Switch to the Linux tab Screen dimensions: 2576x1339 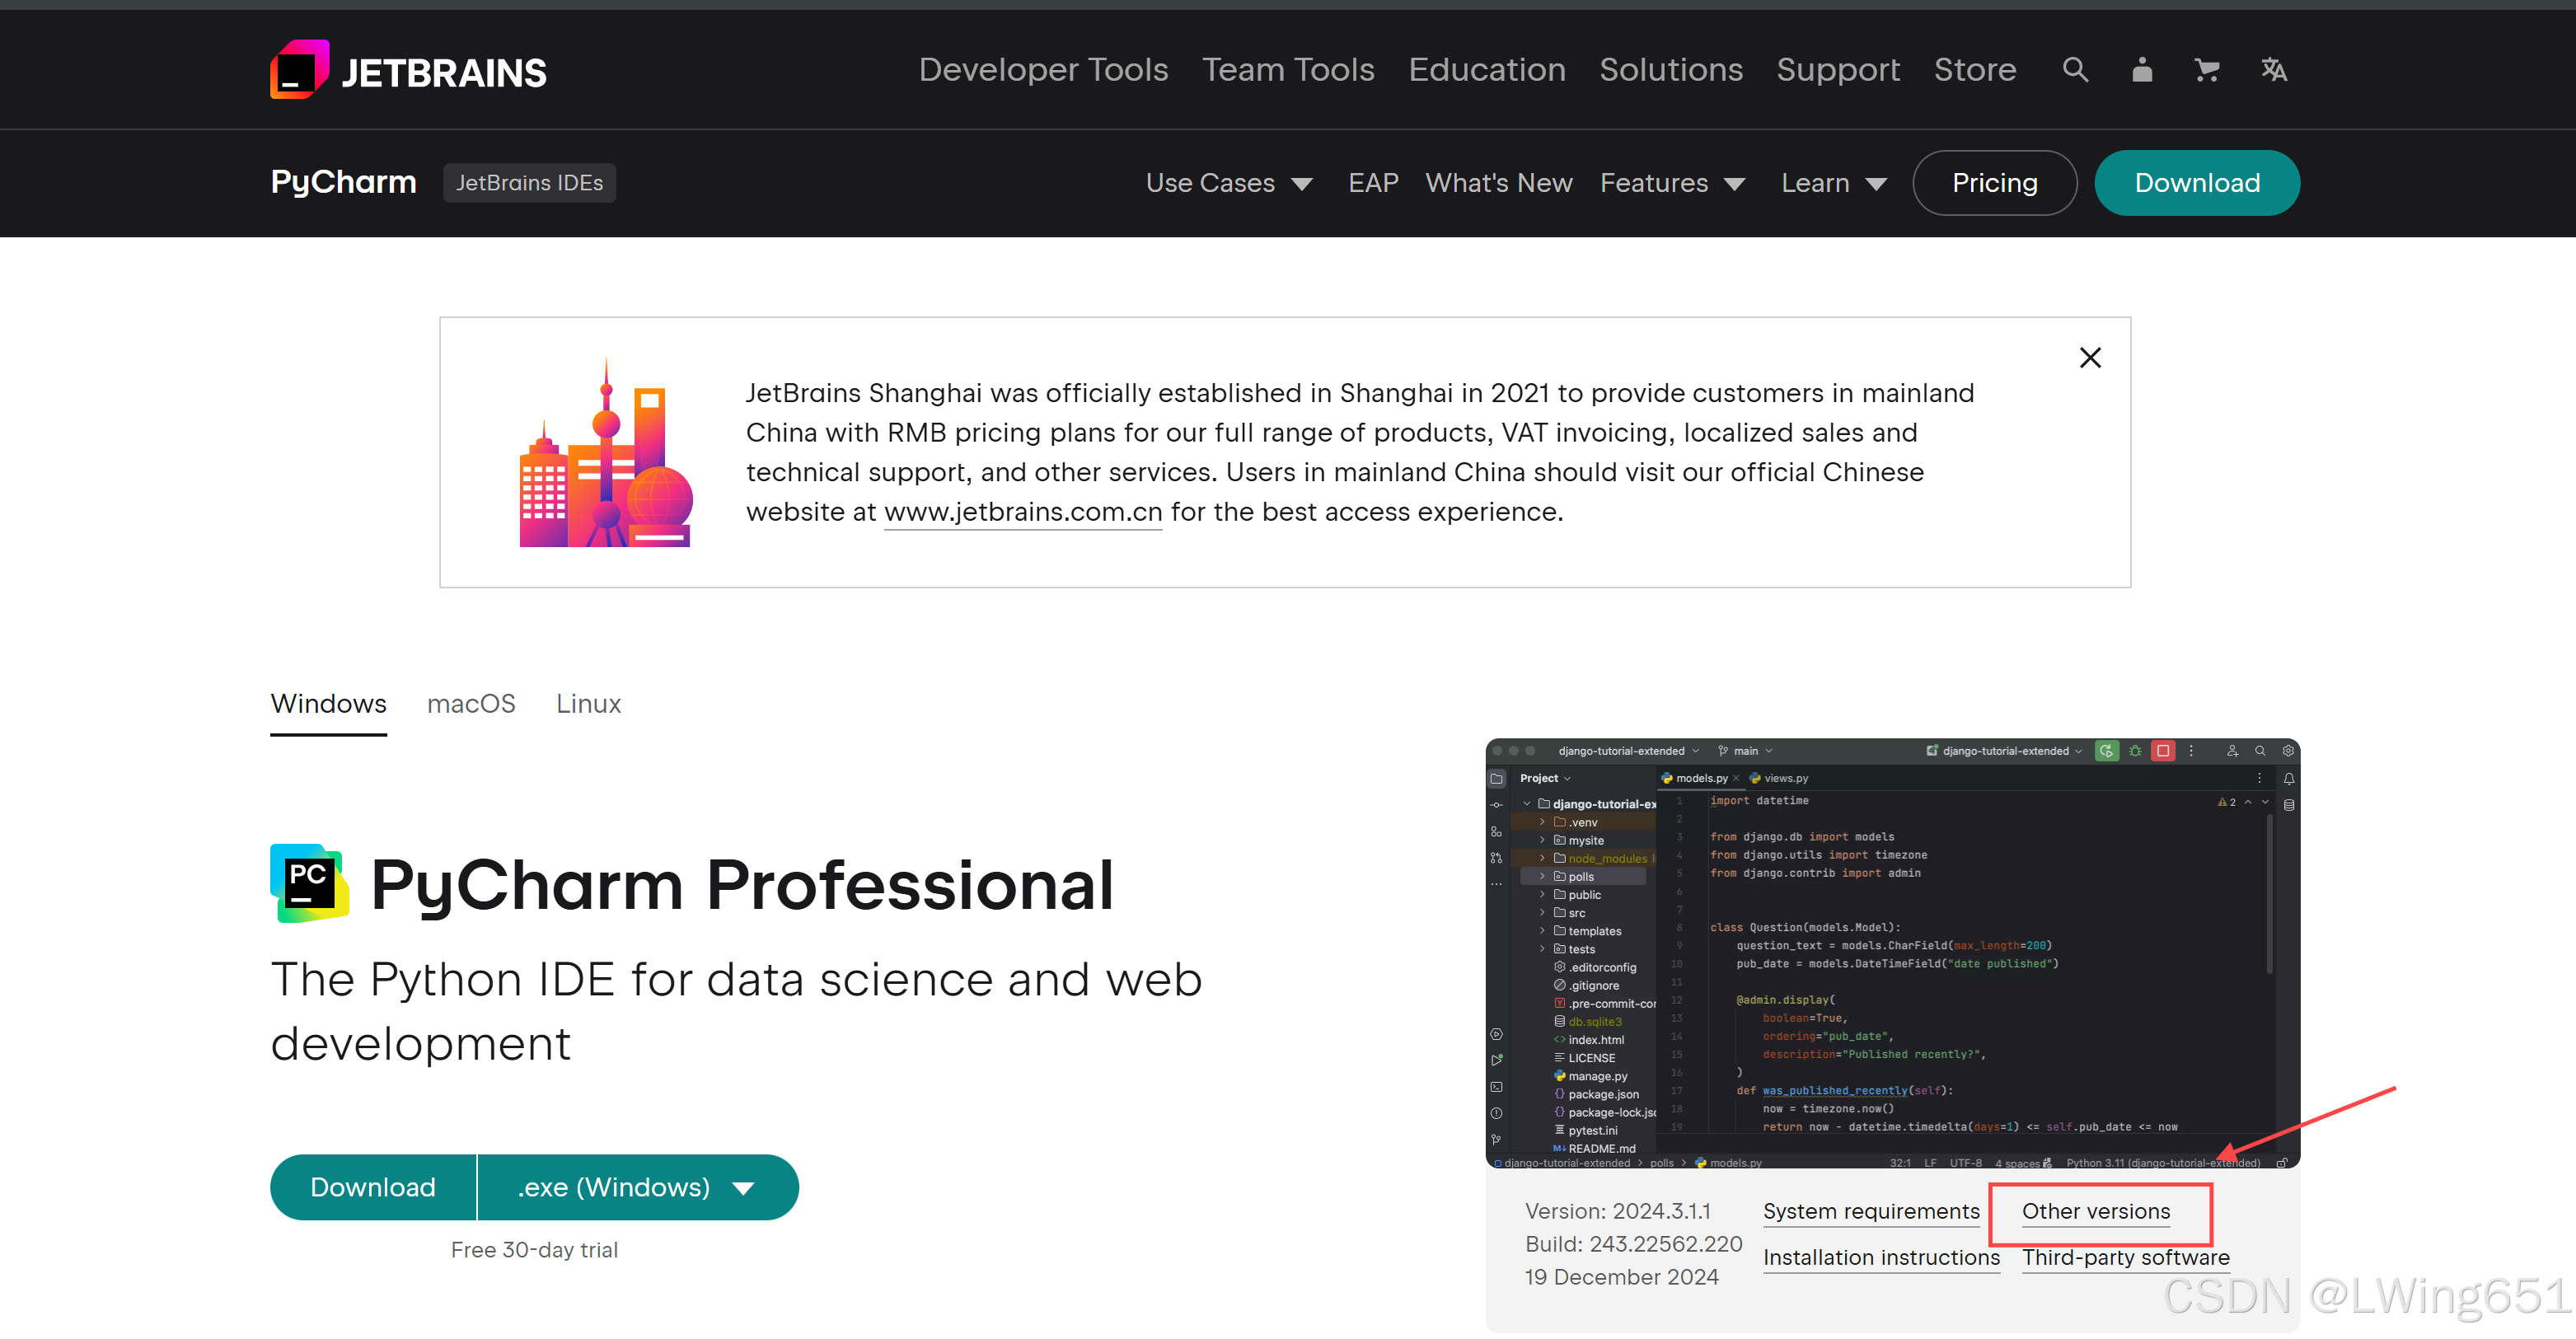(x=588, y=704)
